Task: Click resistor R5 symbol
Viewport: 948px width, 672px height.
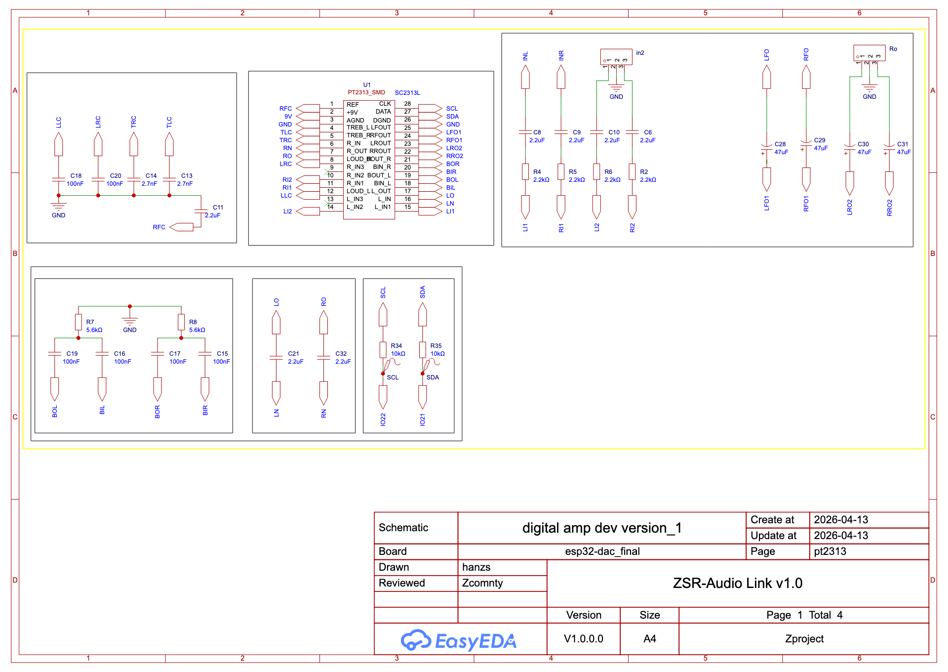Action: 561,171
